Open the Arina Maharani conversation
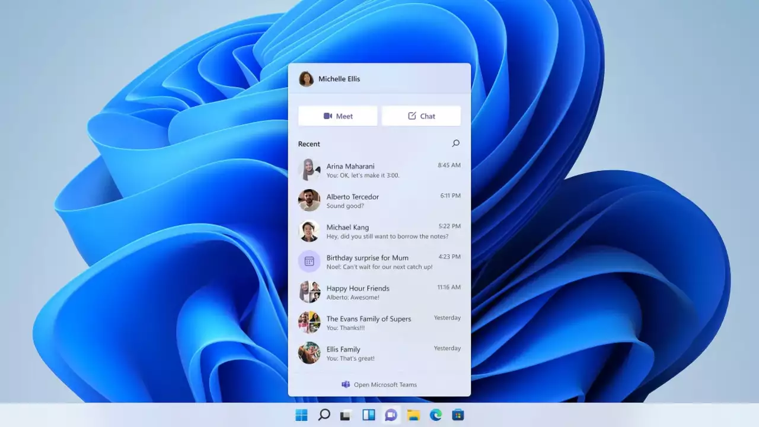The height and width of the screenshot is (427, 759). [379, 170]
